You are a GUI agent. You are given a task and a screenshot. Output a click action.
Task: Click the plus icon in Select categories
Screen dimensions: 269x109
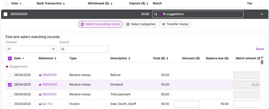(x=128, y=24)
